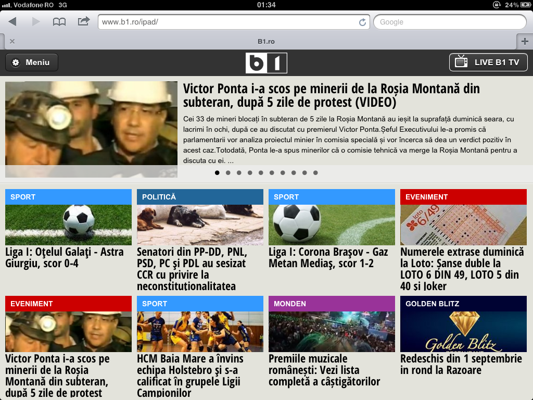Select the tenth carousel dot
The width and height of the screenshot is (533, 400).
[315, 173]
